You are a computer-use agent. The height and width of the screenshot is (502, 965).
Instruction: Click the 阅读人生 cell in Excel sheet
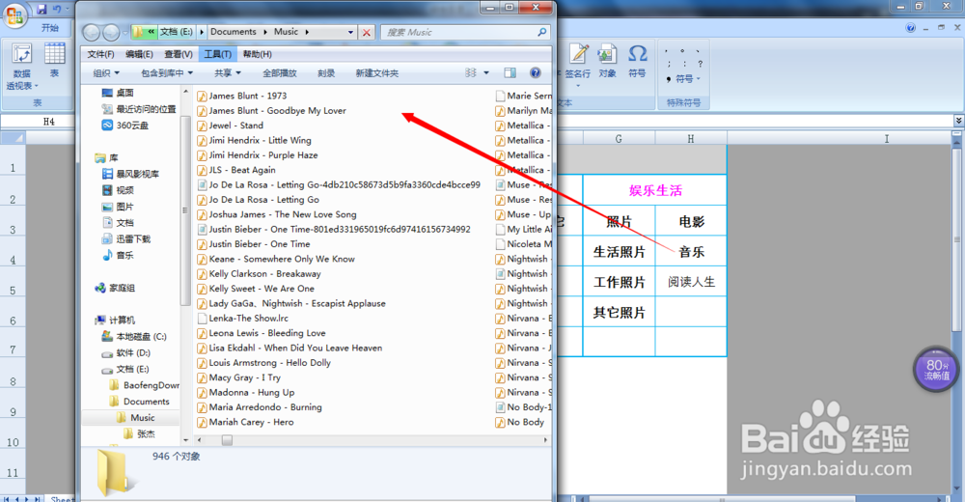(x=691, y=282)
